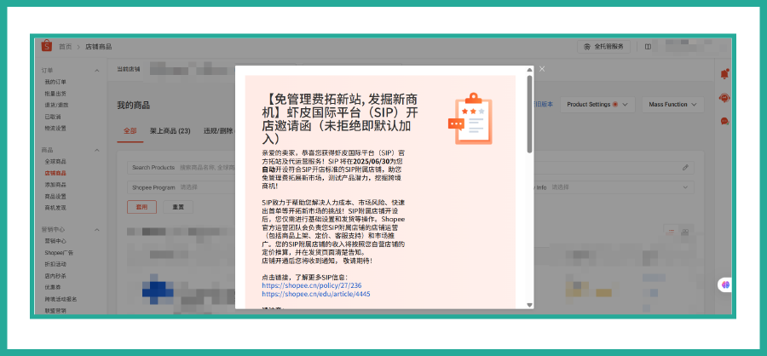Open the shopee.cn/edu/article/4445 link
The image size is (767, 356).
[316, 294]
